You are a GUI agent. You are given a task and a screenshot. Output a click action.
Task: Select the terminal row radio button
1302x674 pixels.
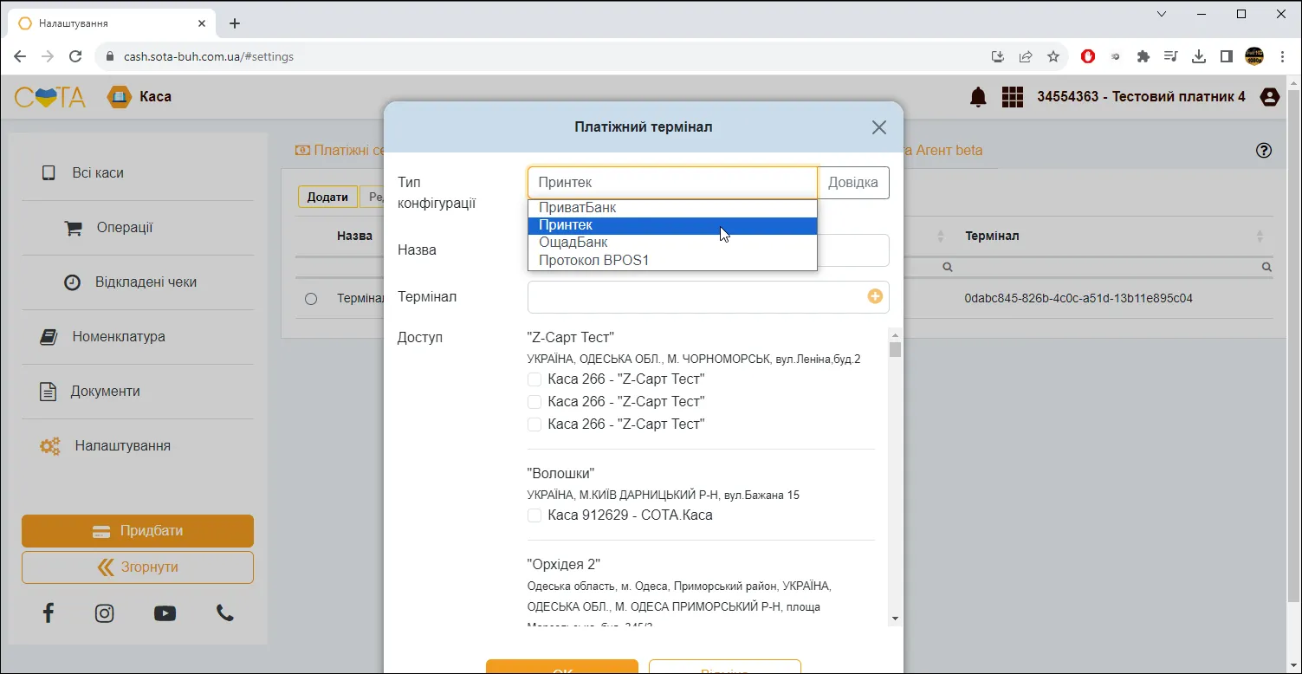(311, 299)
